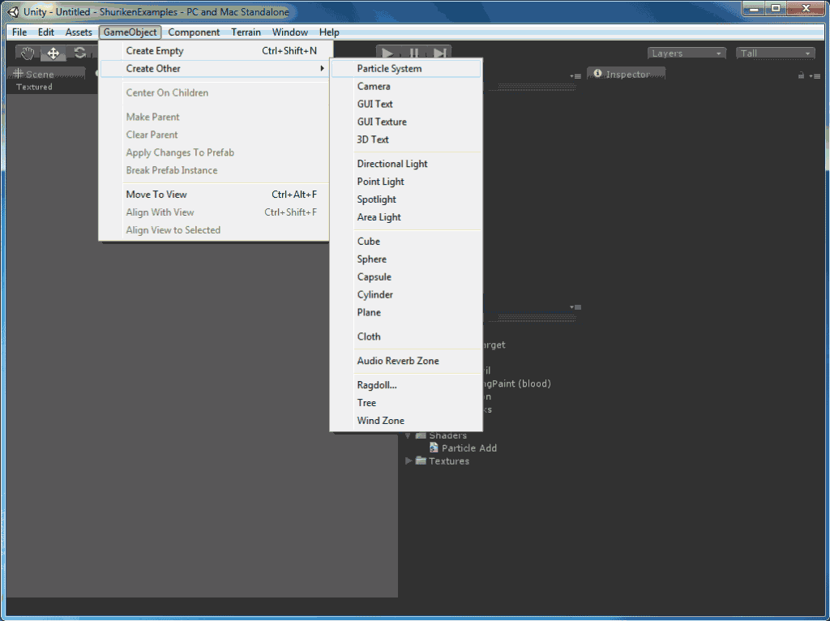
Task: Open the Textured draw mode dropdown
Action: click(34, 87)
